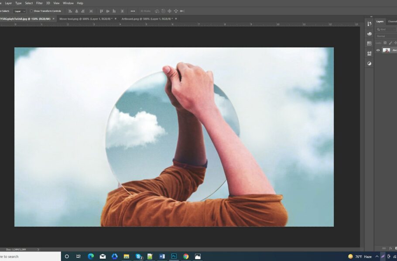
Task: Open the three-dots more align options
Action: click(133, 11)
